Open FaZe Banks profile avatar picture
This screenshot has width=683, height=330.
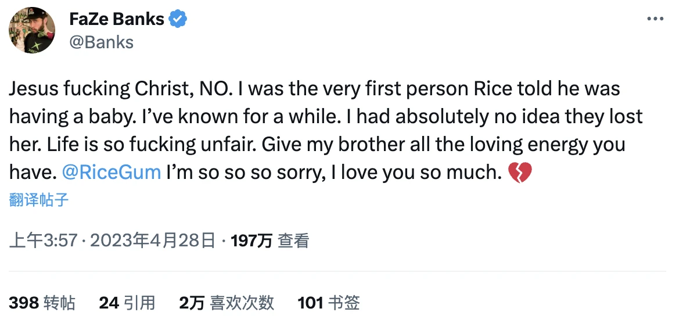pos(32,31)
